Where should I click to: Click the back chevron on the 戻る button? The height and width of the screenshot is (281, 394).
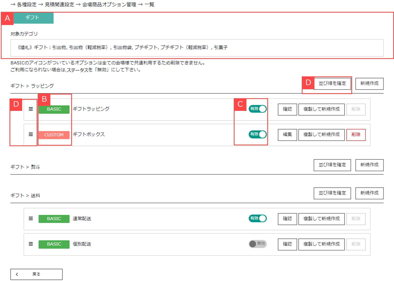click(x=17, y=274)
